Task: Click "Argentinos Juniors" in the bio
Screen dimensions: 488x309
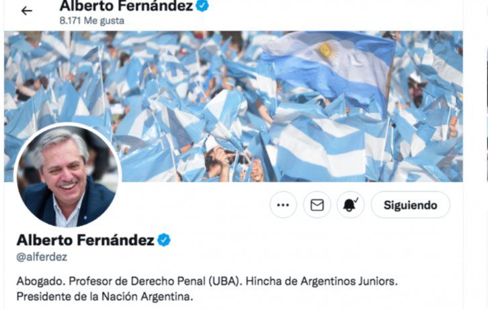Action: point(349,281)
